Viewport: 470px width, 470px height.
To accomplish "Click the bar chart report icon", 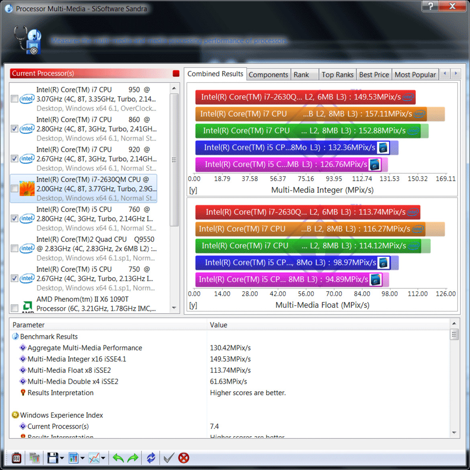I will pos(73,458).
